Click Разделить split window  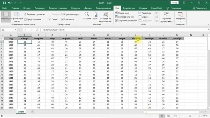click(x=145, y=13)
